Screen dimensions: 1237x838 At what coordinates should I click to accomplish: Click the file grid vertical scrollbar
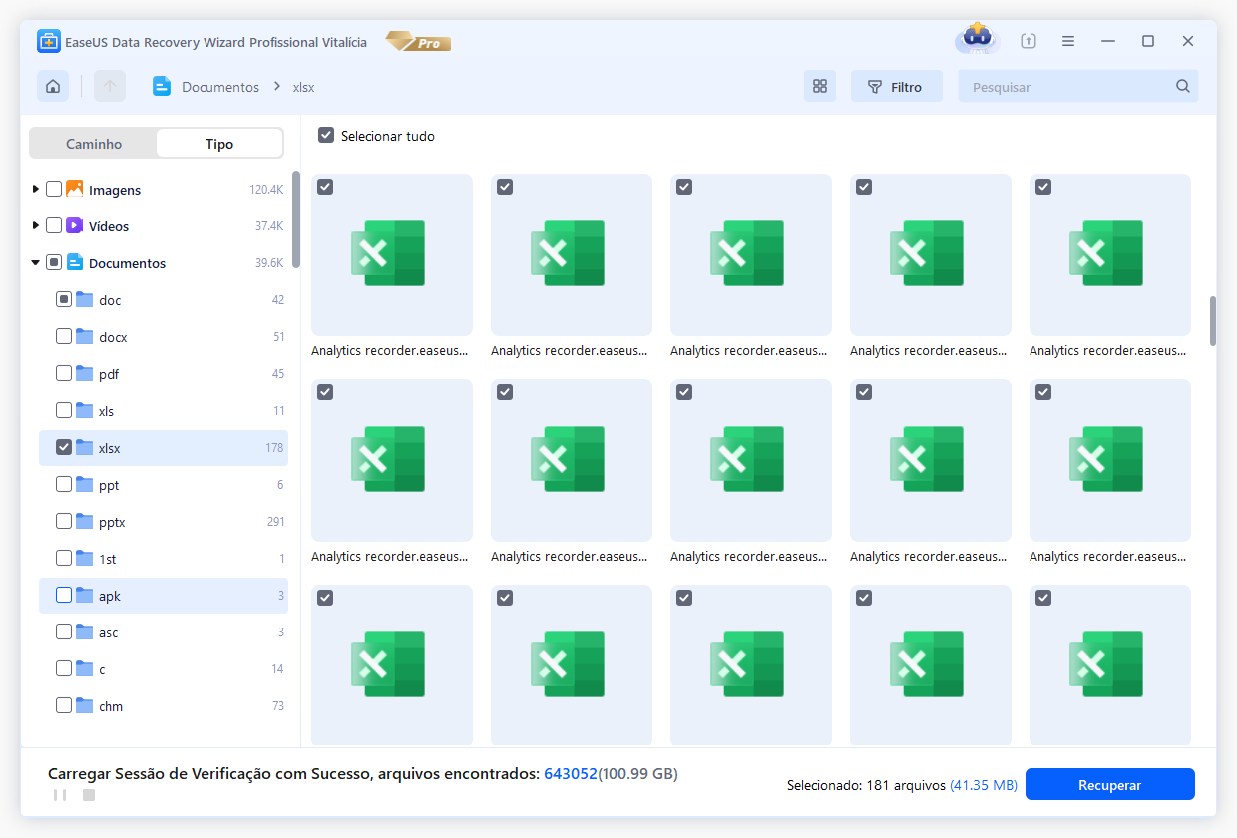[x=1213, y=320]
